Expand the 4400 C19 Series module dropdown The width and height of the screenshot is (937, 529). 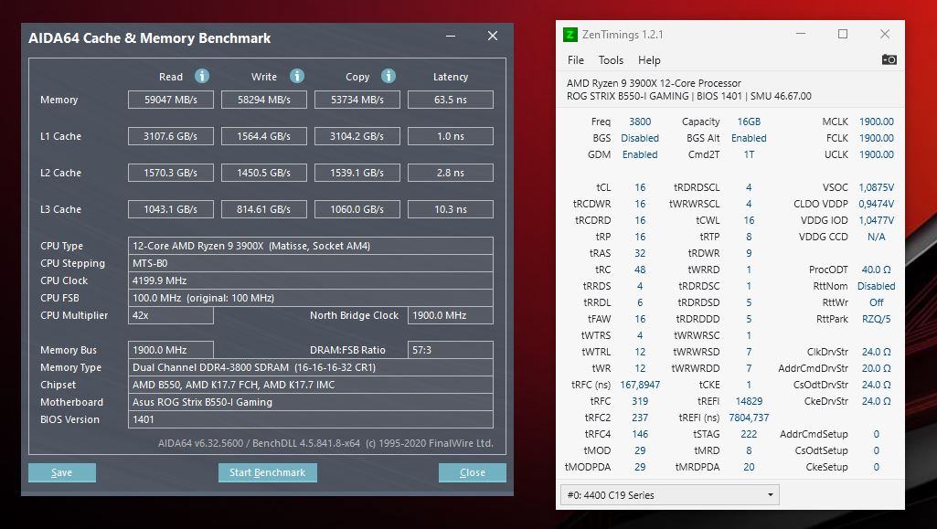(x=670, y=495)
